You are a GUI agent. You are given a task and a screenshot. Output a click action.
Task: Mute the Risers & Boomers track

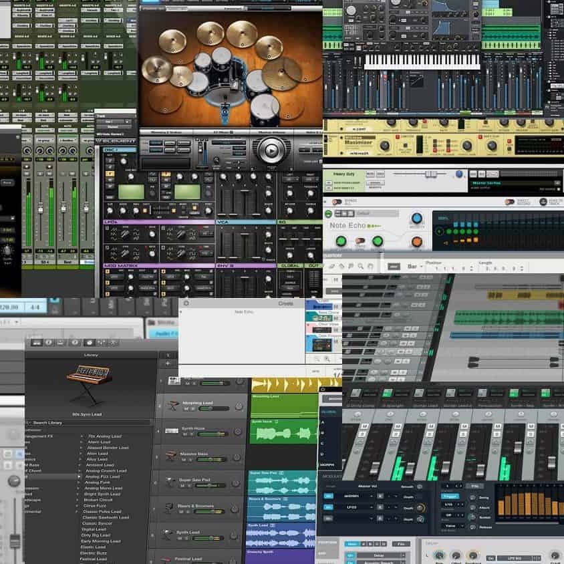pos(182,512)
